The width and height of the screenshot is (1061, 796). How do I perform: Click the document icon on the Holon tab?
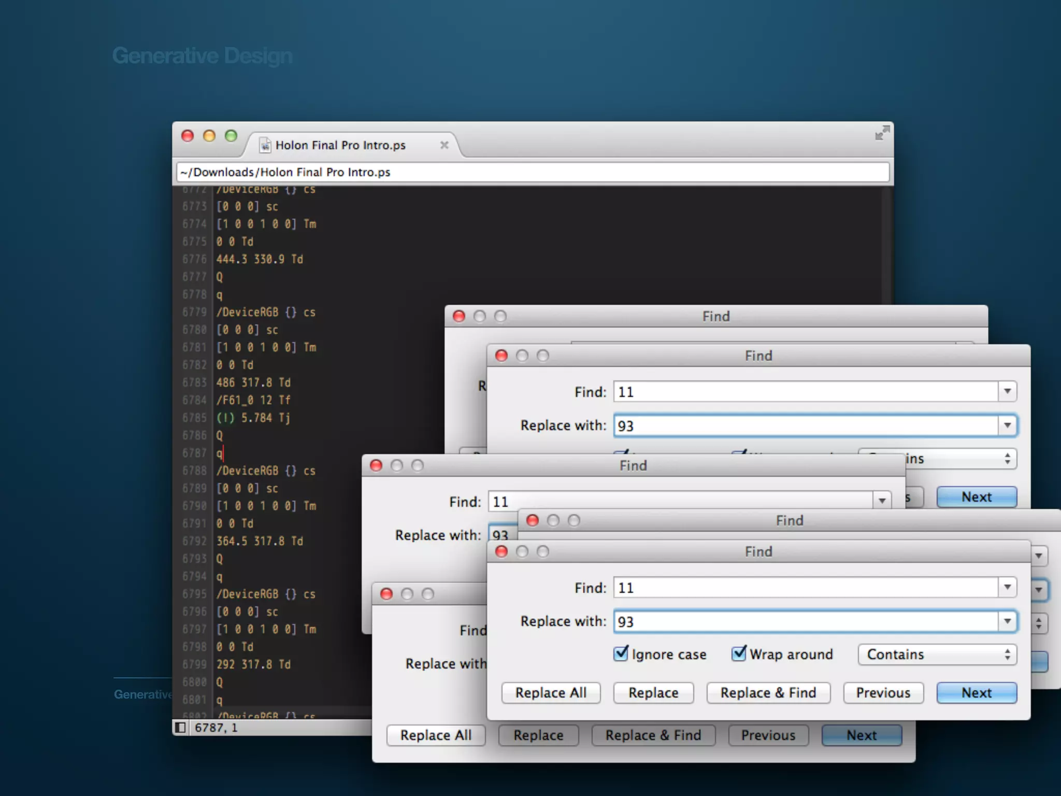[265, 146]
